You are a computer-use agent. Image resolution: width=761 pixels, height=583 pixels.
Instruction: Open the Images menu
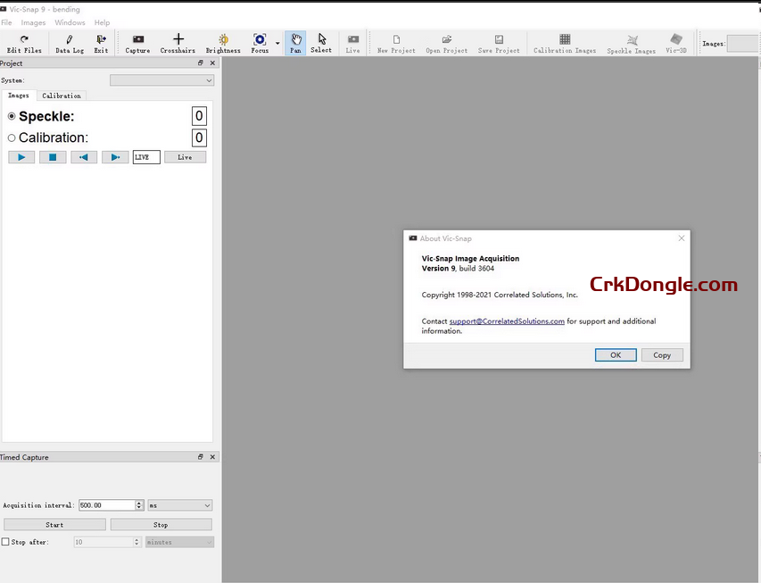[x=33, y=22]
